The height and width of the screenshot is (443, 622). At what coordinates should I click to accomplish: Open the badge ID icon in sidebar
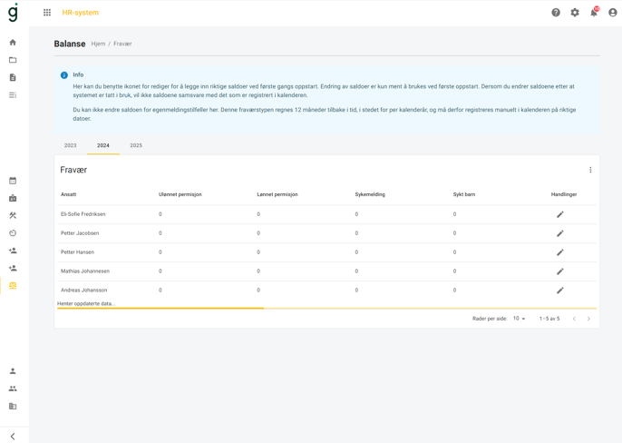13,198
